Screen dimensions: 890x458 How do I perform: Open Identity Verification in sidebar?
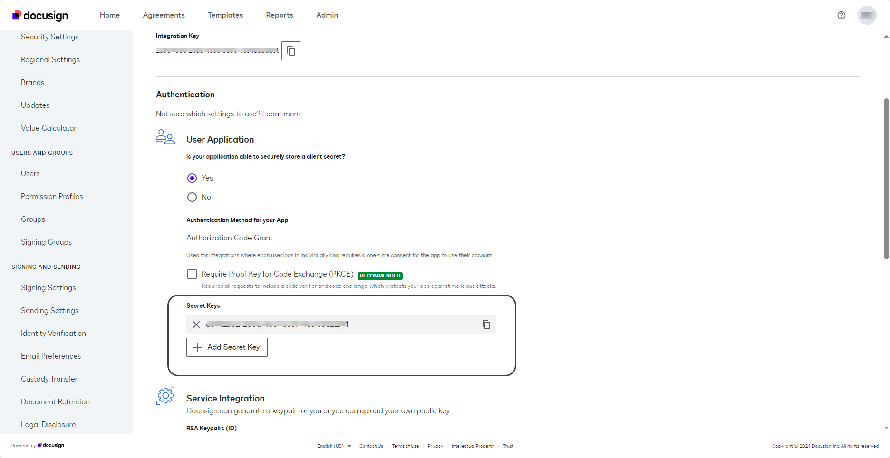coord(53,334)
